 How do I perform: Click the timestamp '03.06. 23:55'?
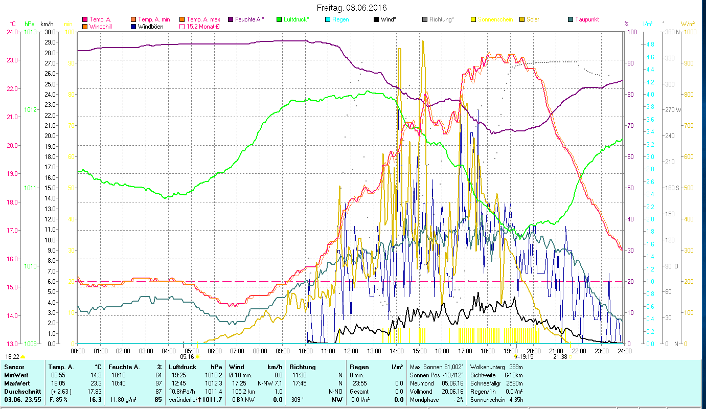(21, 400)
